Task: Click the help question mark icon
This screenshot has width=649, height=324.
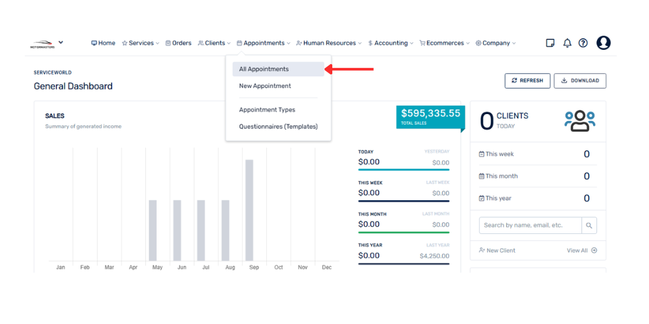Action: click(583, 43)
